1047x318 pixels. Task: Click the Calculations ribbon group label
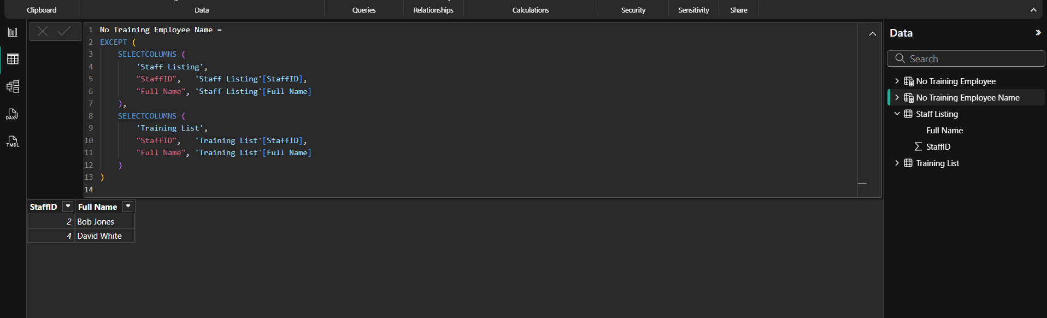click(x=531, y=10)
